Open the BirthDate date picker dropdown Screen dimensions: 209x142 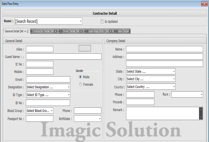pos(100,119)
